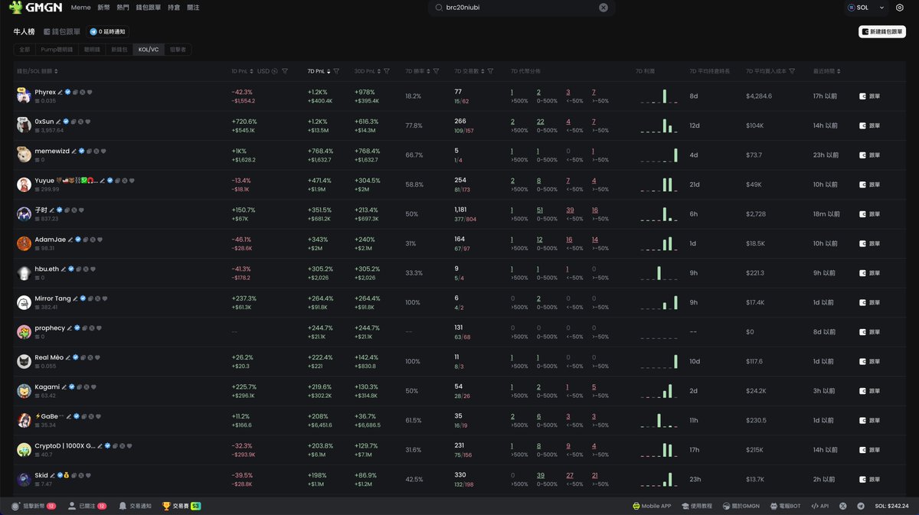Open 狙擊新幣 in the bottom bar
The image size is (919, 515).
pos(34,506)
